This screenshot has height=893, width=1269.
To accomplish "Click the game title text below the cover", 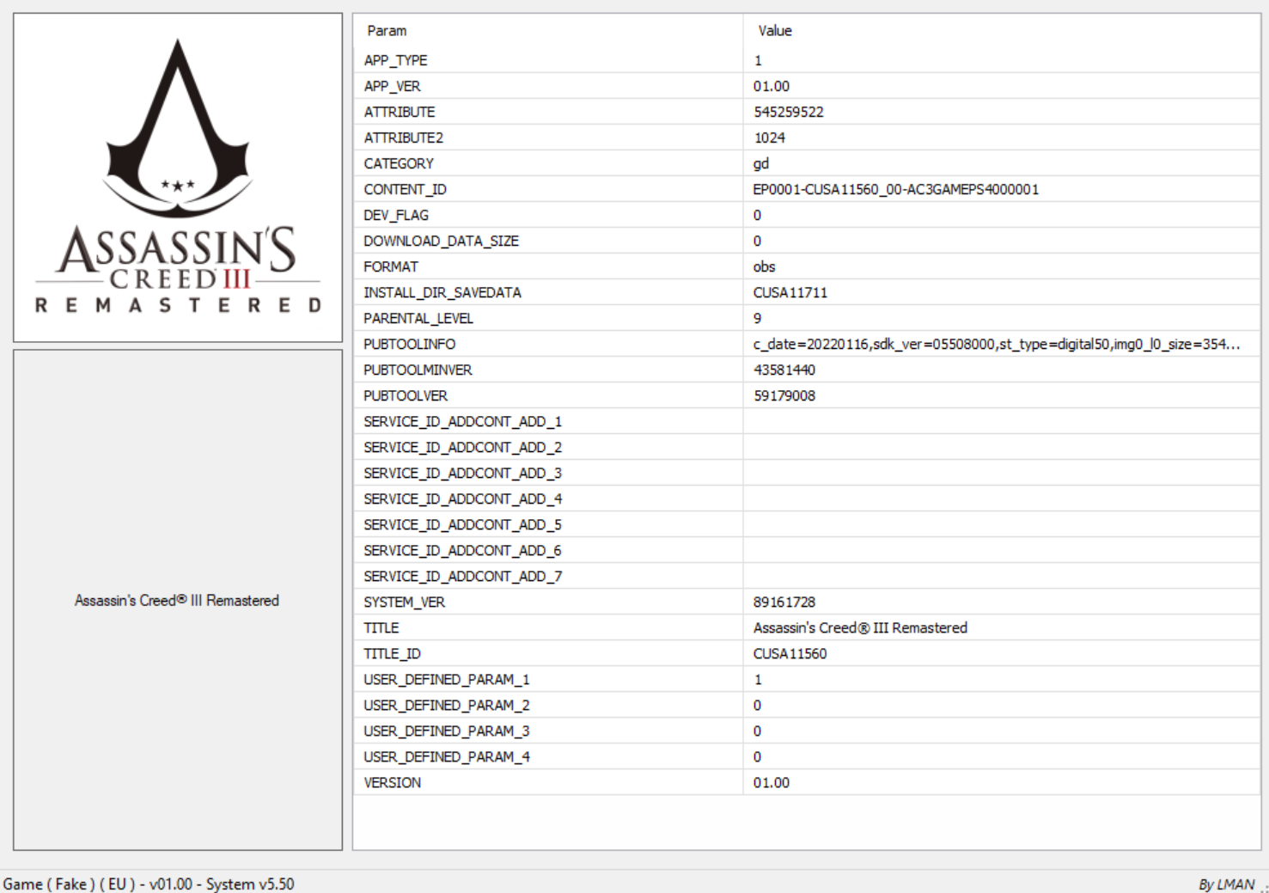I will 177,601.
